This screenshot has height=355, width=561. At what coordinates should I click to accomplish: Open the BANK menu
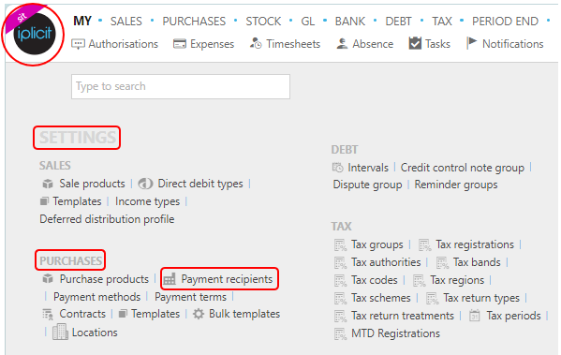point(350,22)
